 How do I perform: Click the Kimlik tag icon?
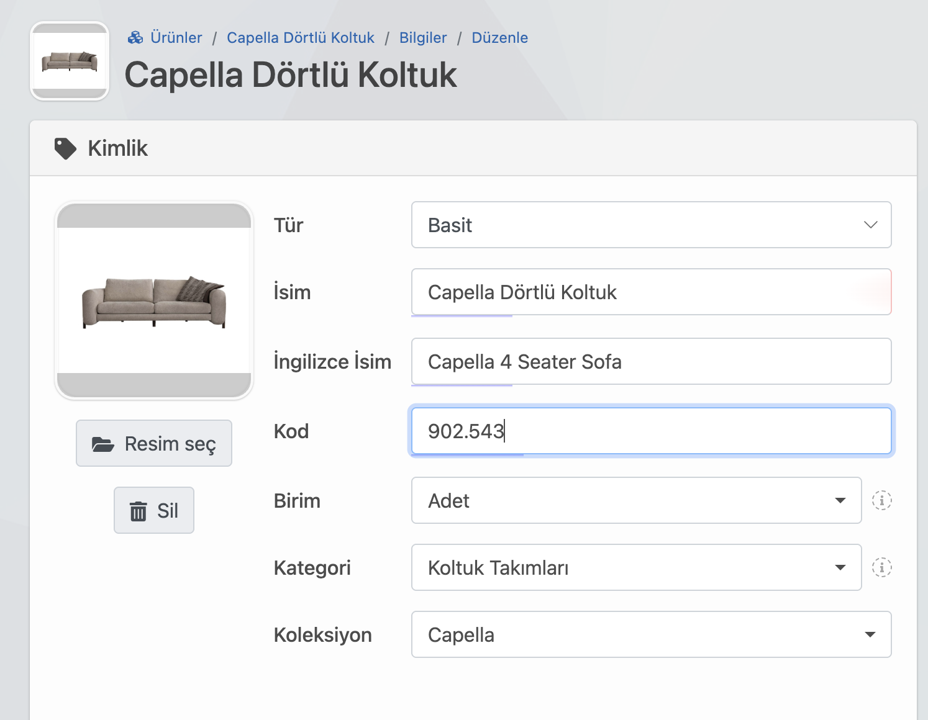pyautogui.click(x=65, y=148)
